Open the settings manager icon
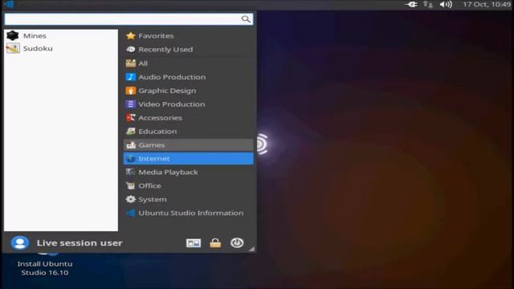Viewport: 514px width, 289px height. [x=194, y=243]
